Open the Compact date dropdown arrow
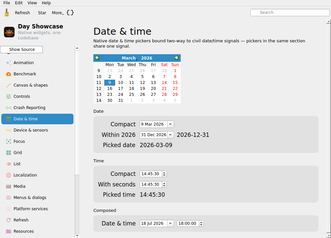This screenshot has width=331, height=238. (x=170, y=124)
